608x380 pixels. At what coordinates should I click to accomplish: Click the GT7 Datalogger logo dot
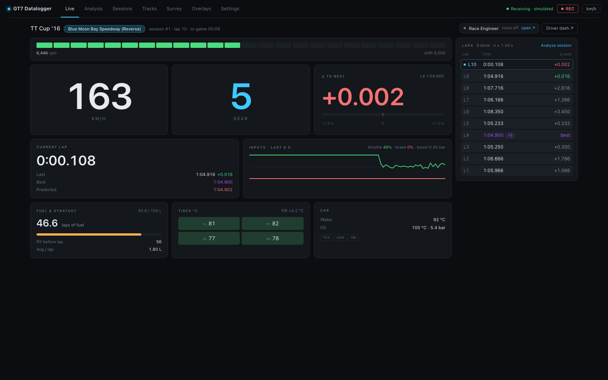point(9,9)
